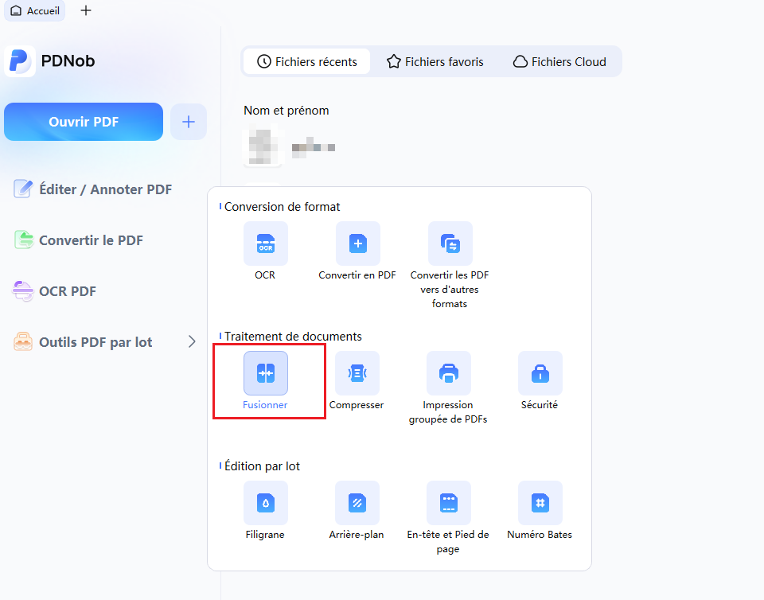Open a new tab with plus icon
Image resolution: width=764 pixels, height=600 pixels.
pyautogui.click(x=86, y=10)
